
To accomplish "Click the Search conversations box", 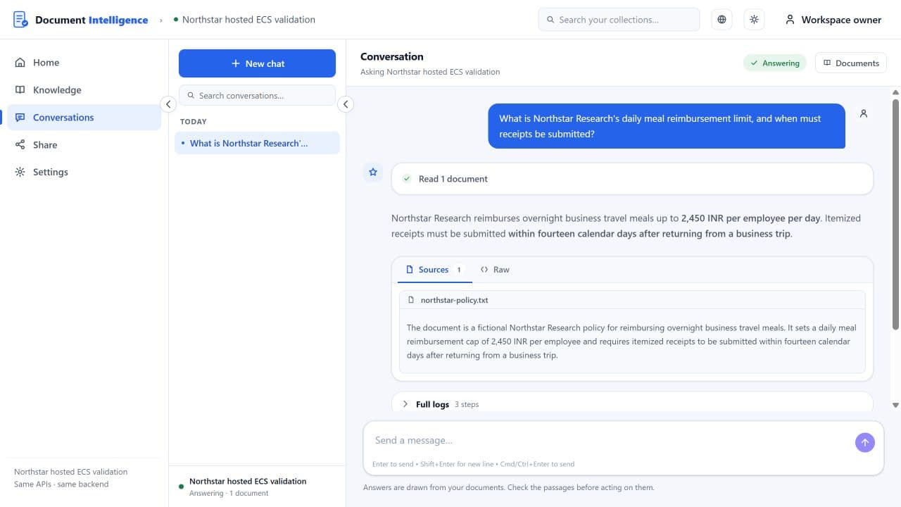I will (x=257, y=96).
